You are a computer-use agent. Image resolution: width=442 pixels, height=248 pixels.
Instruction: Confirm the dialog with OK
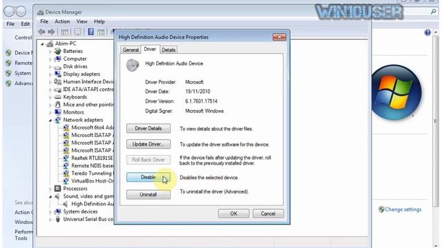pos(233,214)
